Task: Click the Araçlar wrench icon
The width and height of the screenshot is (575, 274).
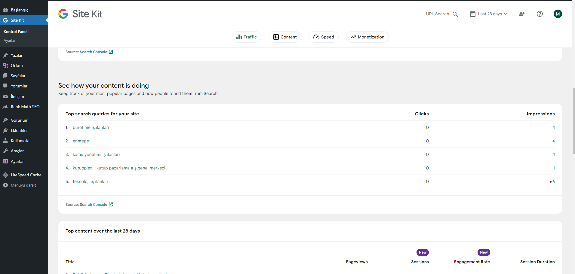Action: 5,151
